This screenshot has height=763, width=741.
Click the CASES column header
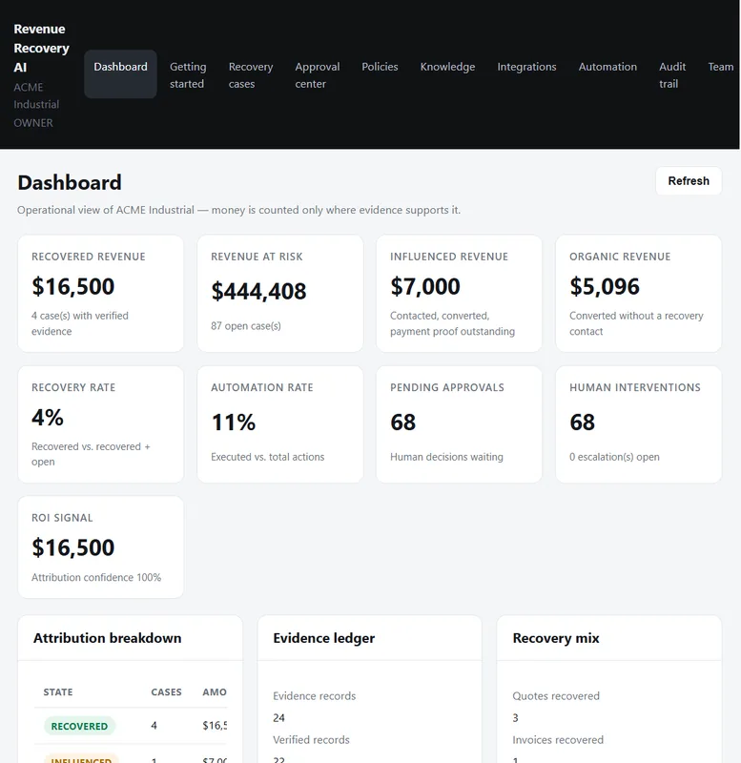pos(166,692)
